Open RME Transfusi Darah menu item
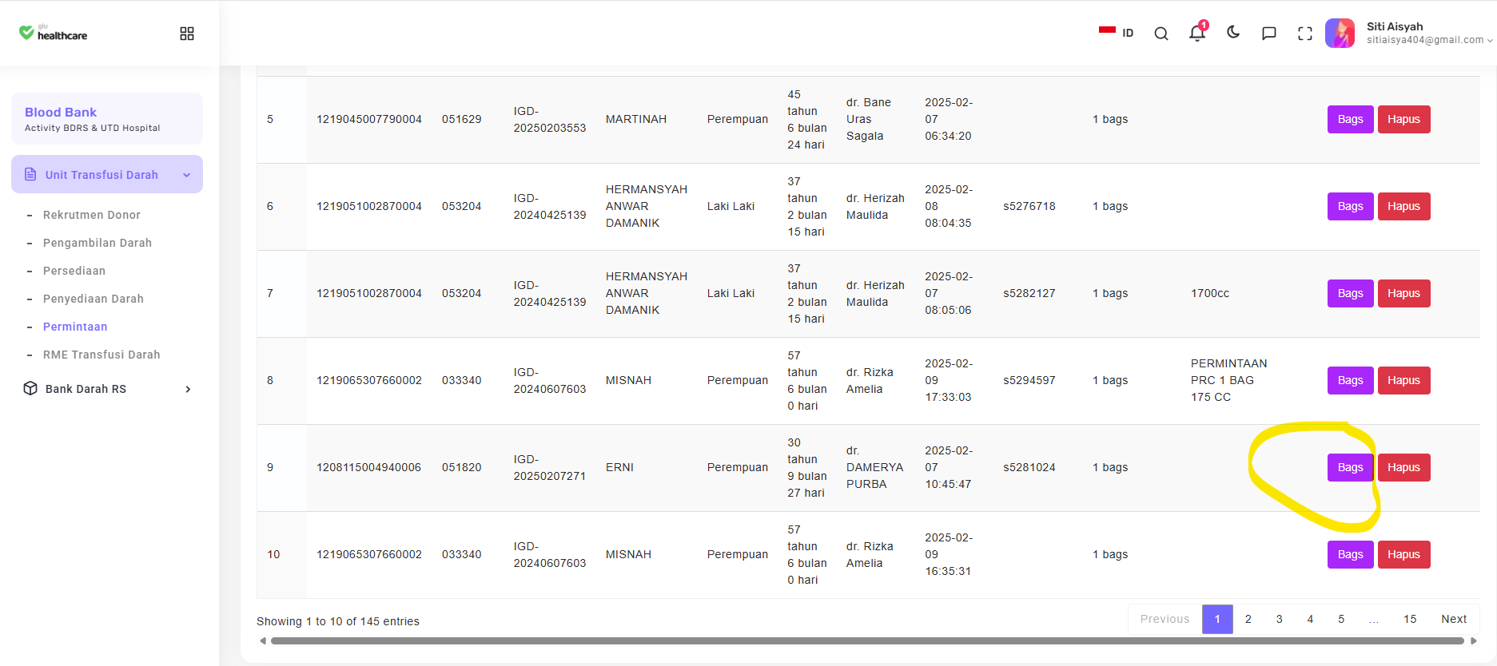The image size is (1497, 666). pyautogui.click(x=102, y=355)
